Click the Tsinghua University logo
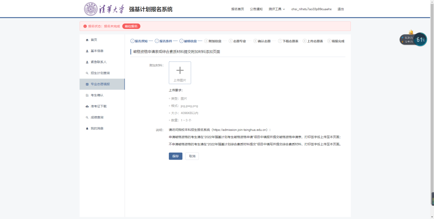 click(104, 9)
